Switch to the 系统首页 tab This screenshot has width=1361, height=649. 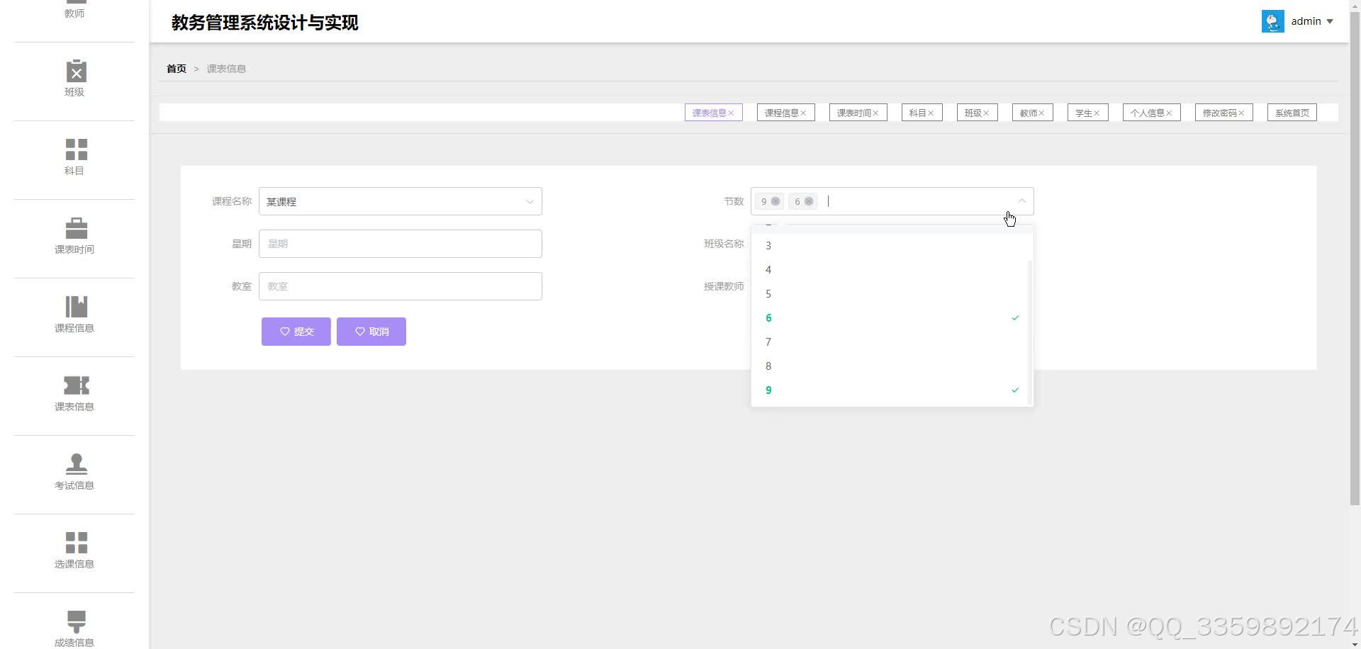[x=1292, y=113]
